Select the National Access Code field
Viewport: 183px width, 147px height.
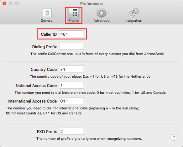pos(71,85)
